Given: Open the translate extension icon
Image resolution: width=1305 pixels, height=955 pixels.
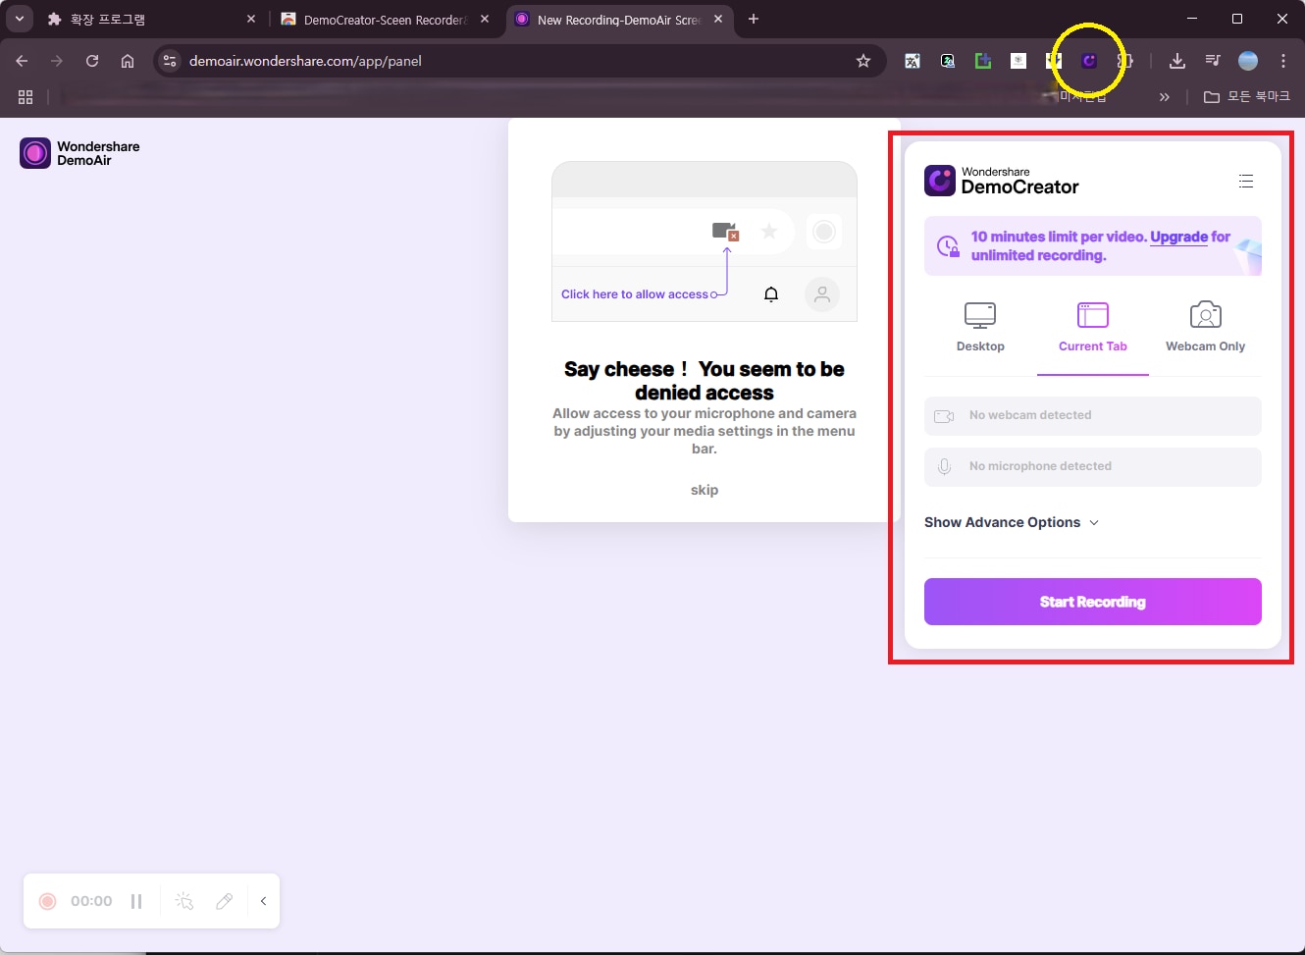Looking at the screenshot, I should pos(913,61).
